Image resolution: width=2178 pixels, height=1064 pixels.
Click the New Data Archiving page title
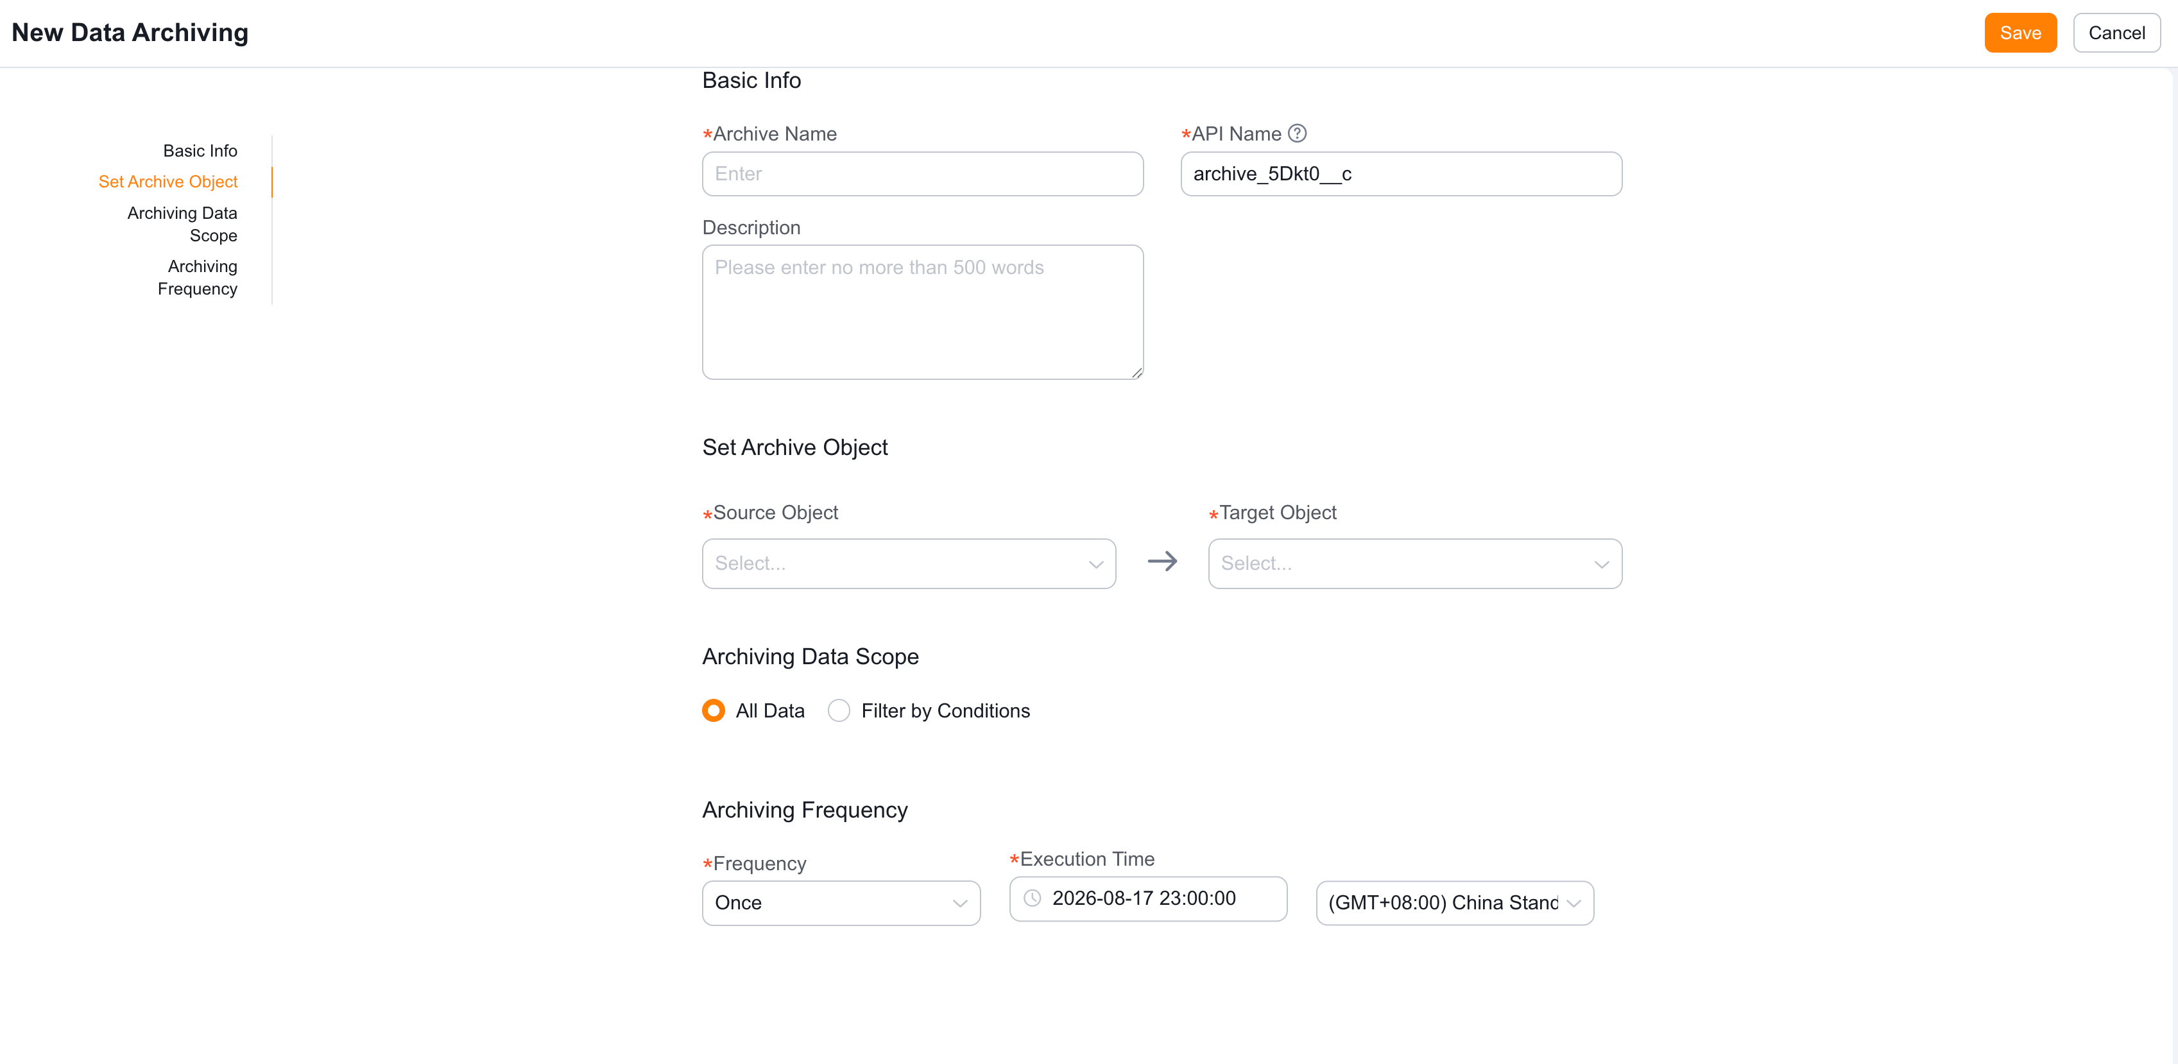point(130,32)
